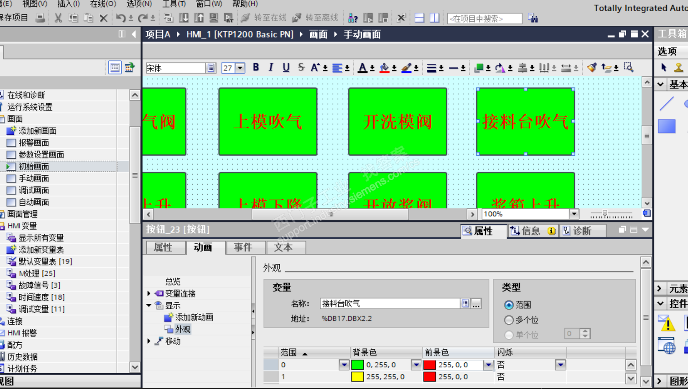Collapse the 显示 animation node
688x389 pixels.
(x=149, y=306)
